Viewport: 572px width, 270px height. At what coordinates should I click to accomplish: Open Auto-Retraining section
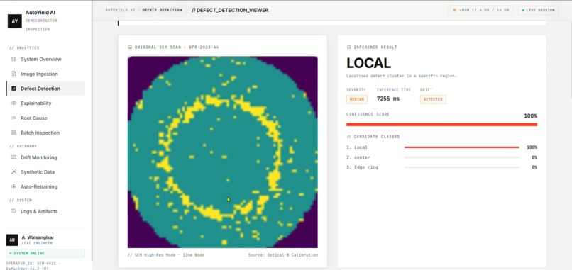(45, 186)
